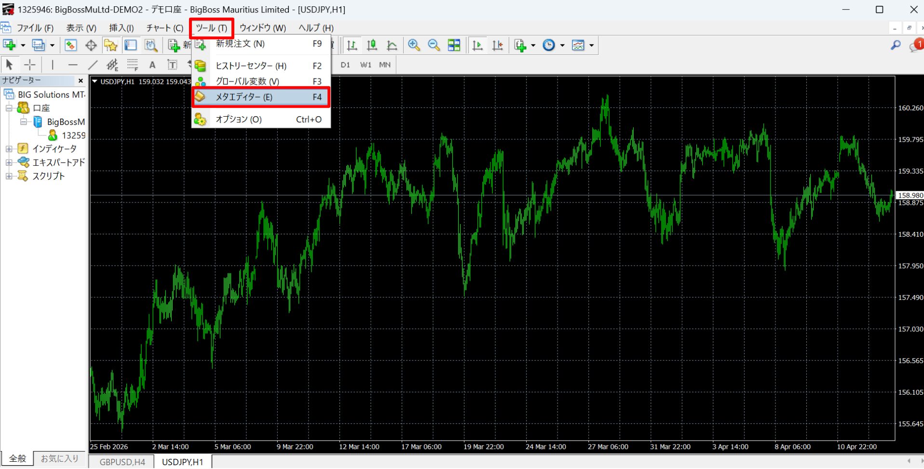Screen dimensions: 924x469
Task: Draw a trendline with the diagonal line tool
Action: click(93, 65)
